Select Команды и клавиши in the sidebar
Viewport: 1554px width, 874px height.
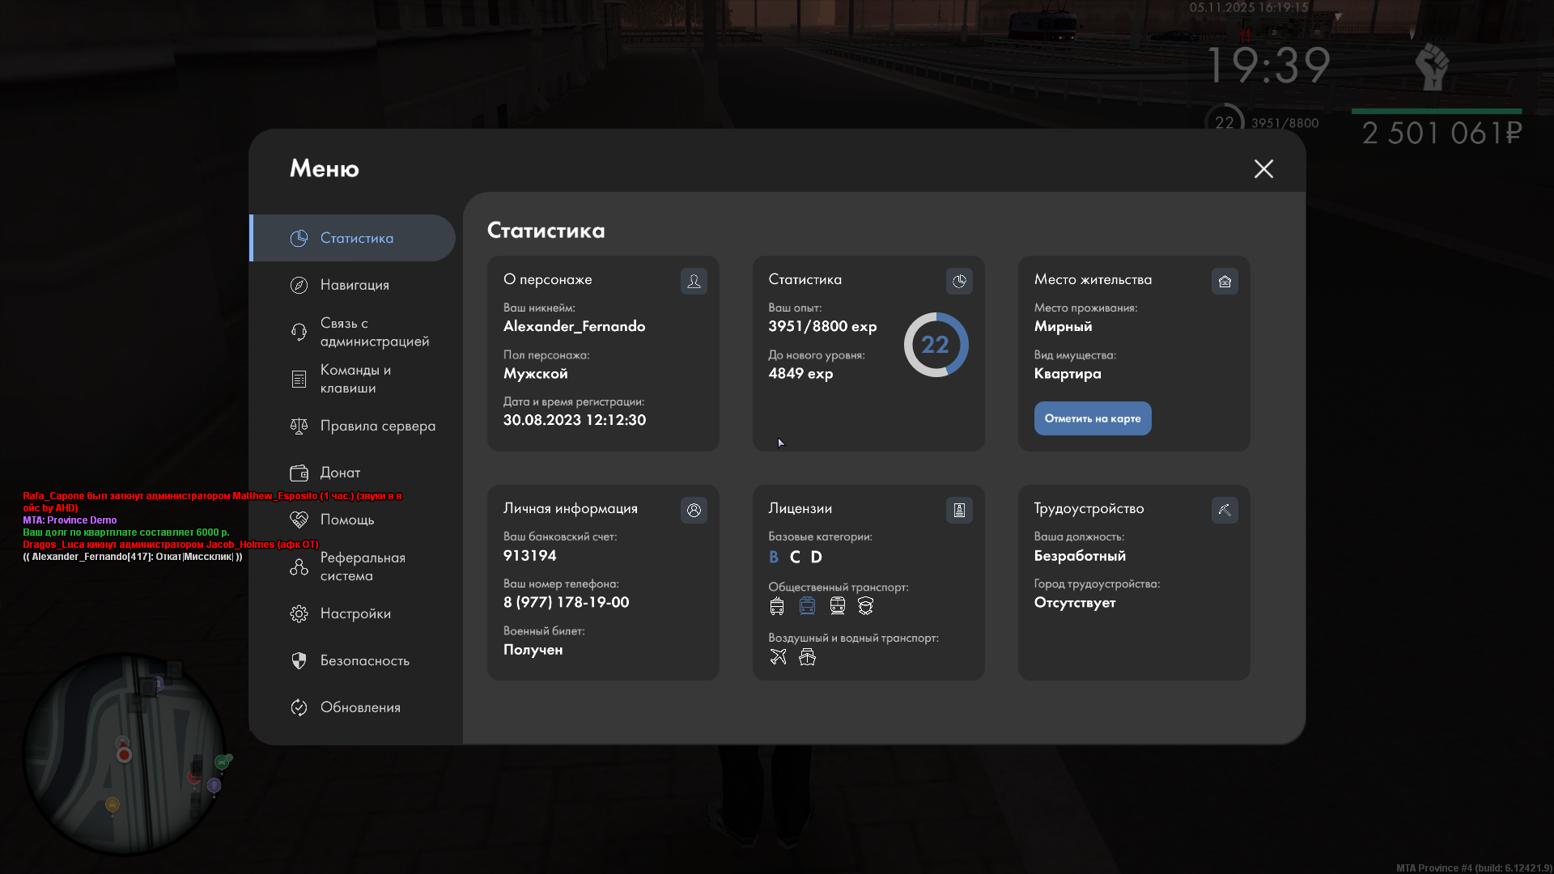(355, 379)
